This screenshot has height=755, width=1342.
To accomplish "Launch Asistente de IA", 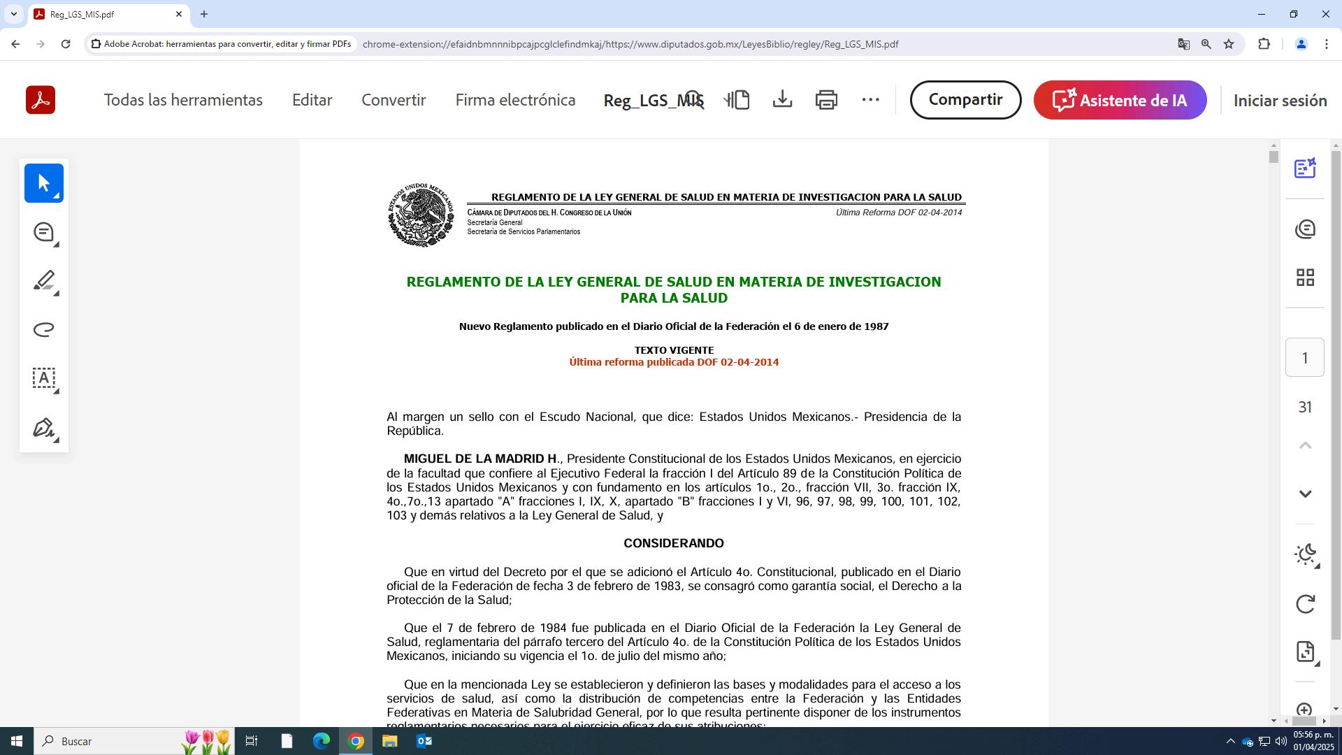I will click(1120, 100).
